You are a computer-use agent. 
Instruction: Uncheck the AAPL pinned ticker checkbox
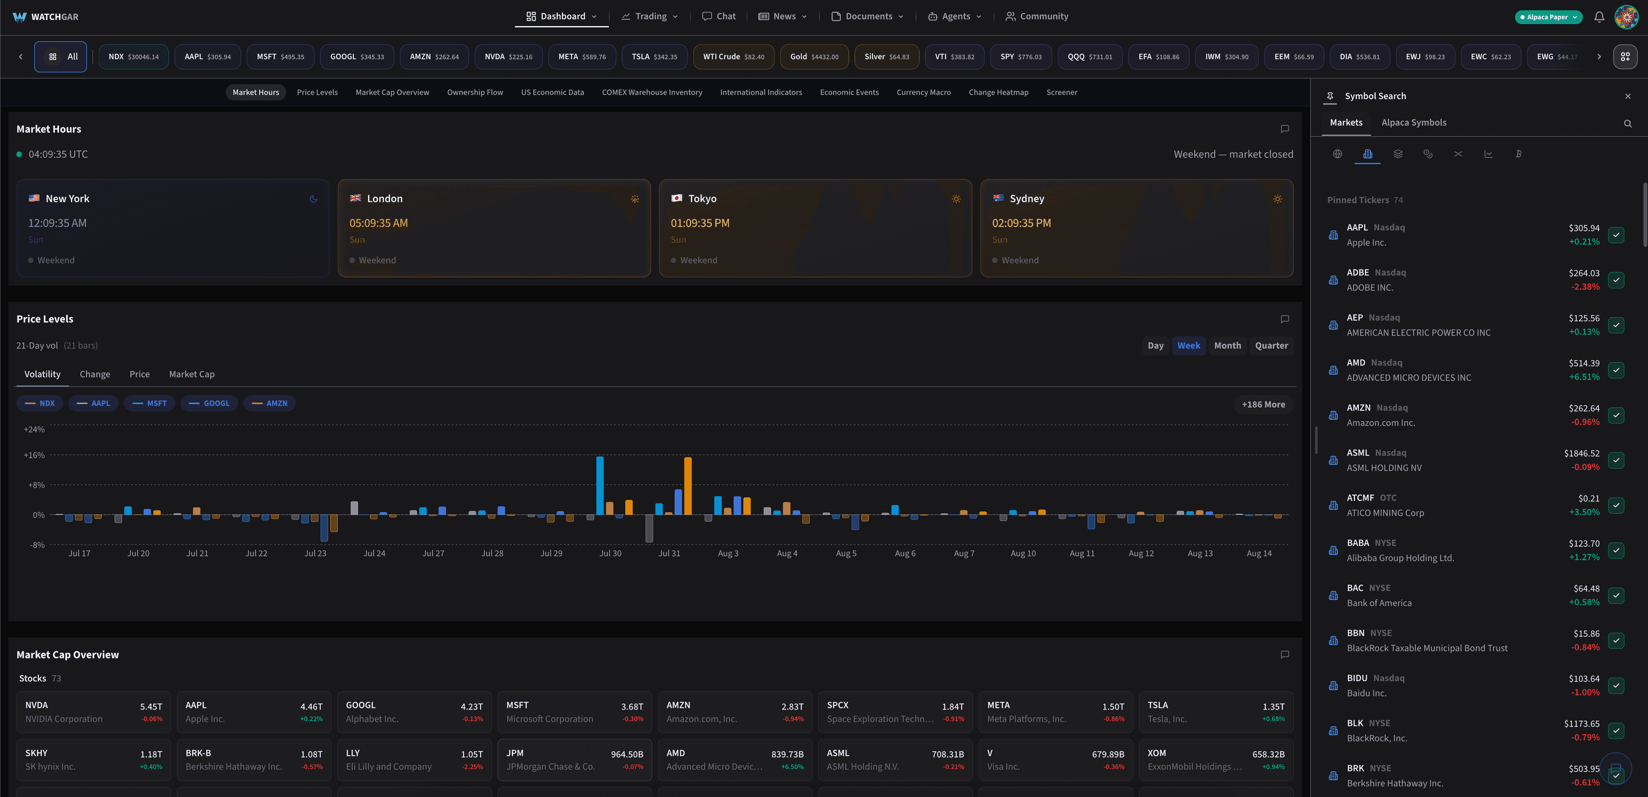click(x=1616, y=235)
